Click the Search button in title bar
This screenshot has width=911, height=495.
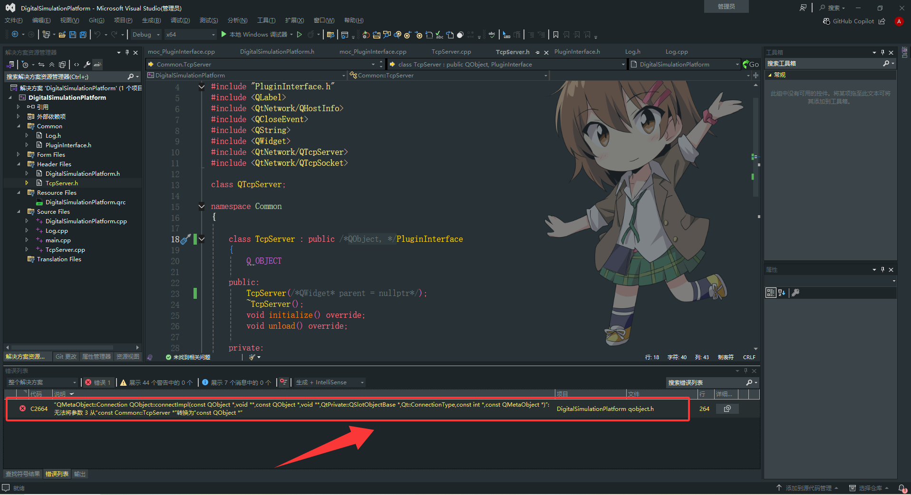coord(833,8)
